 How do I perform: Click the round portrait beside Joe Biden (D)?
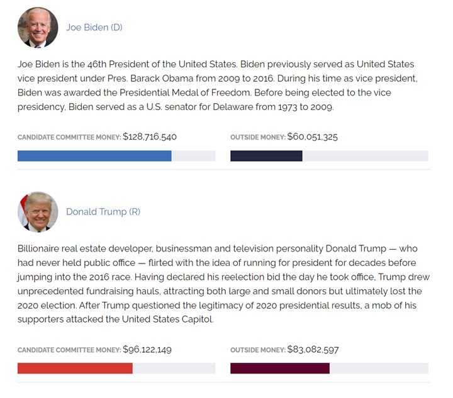pyautogui.click(x=38, y=28)
